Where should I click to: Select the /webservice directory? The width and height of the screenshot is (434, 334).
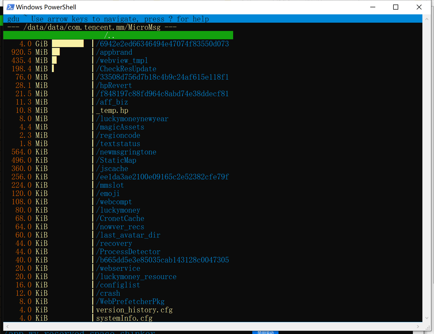pos(118,268)
